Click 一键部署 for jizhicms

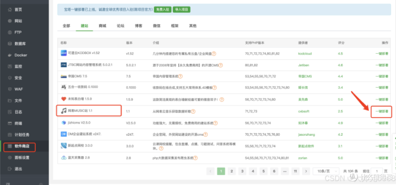[x=382, y=123]
